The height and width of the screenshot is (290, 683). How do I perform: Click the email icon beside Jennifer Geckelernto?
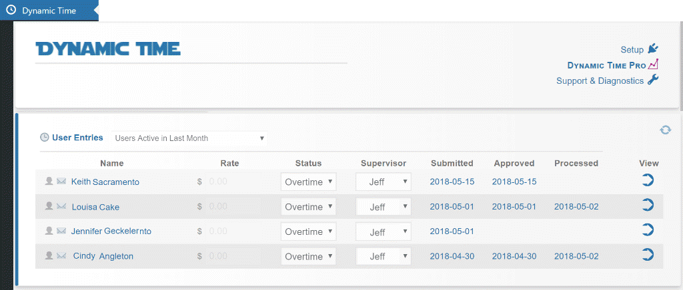[x=61, y=231]
